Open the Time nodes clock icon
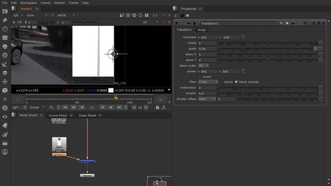331x186 pixels. tap(5, 29)
